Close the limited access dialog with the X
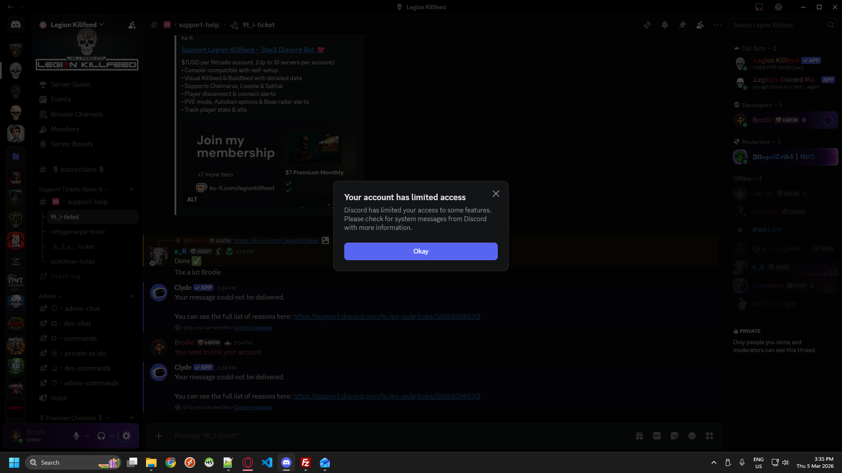This screenshot has height=473, width=842. (x=496, y=194)
